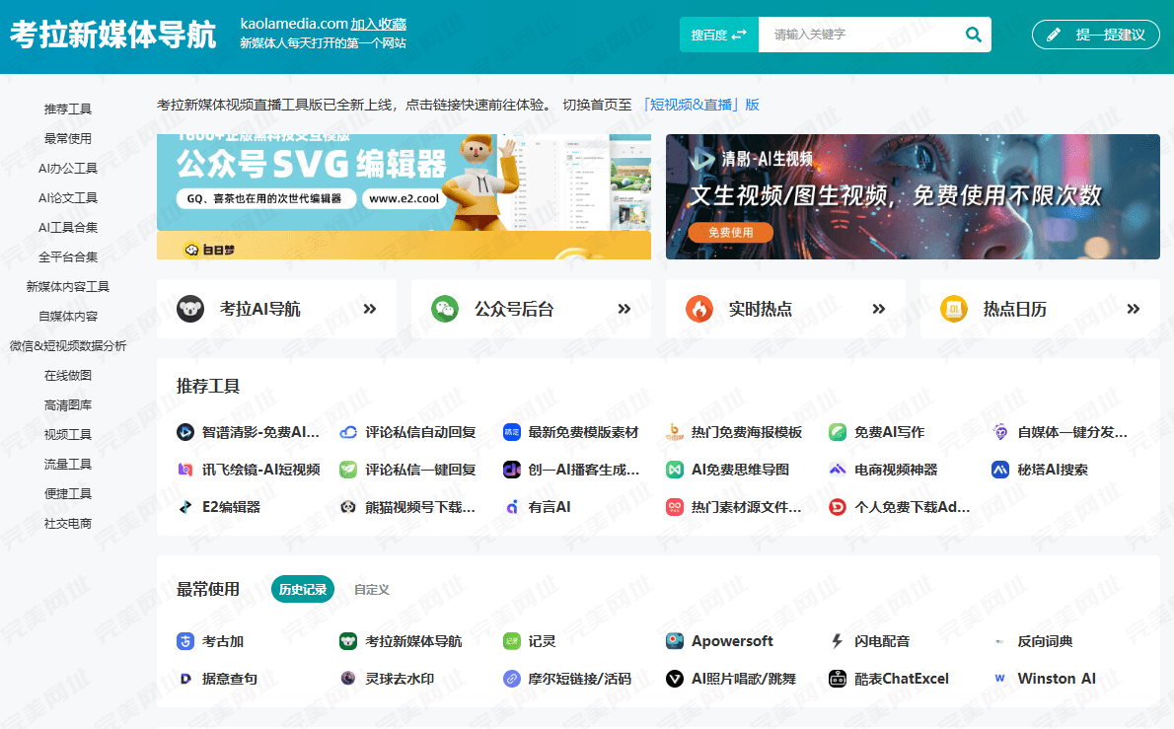Click the calendar icon for 热点日历
The height and width of the screenshot is (729, 1174).
pos(954,309)
